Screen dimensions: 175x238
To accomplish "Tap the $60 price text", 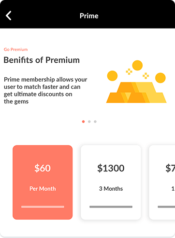I will 43,168.
